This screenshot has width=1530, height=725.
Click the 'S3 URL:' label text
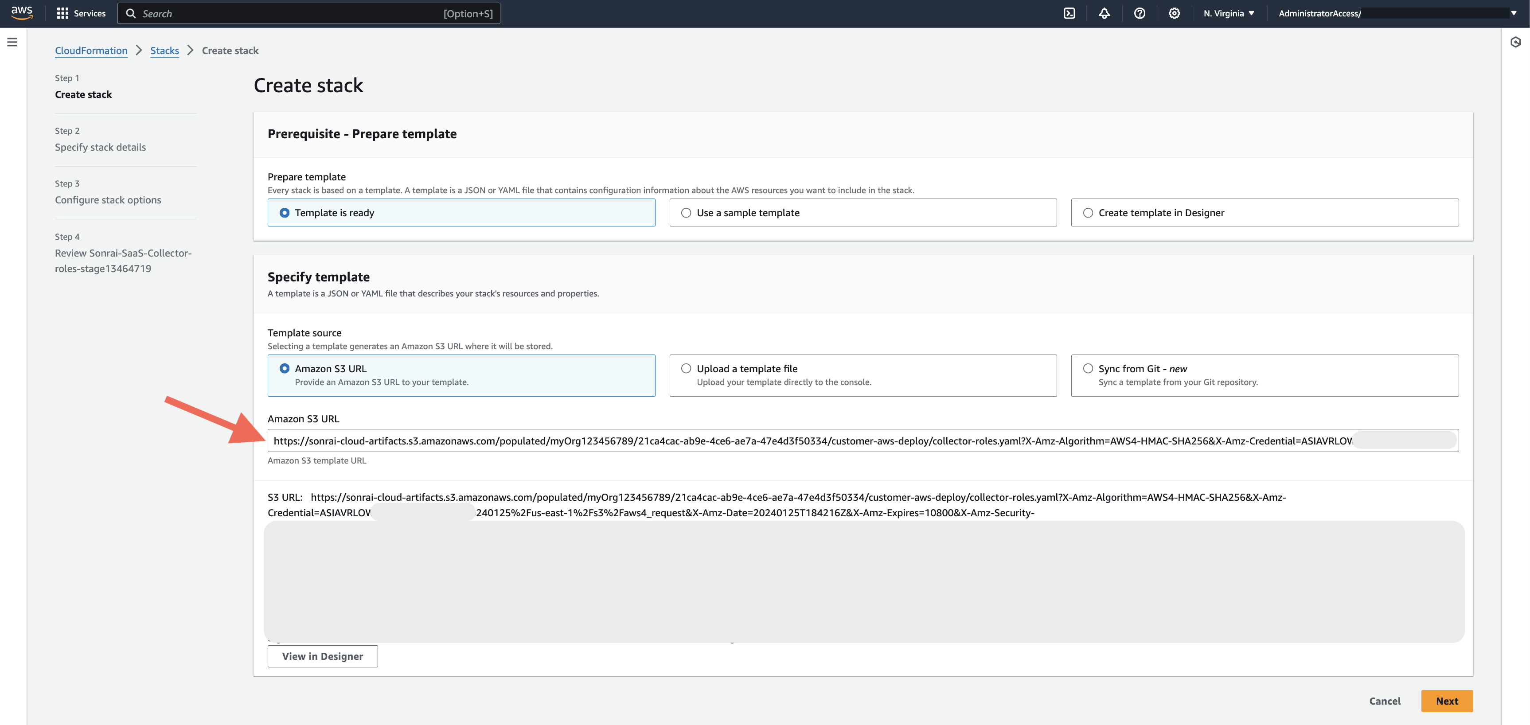pos(285,497)
